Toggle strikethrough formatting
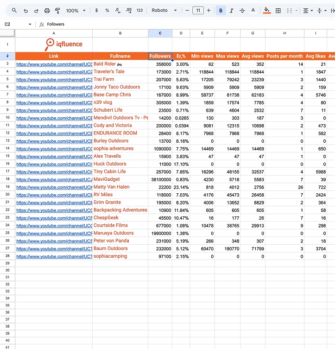The height and width of the screenshot is (349, 335). [242, 11]
